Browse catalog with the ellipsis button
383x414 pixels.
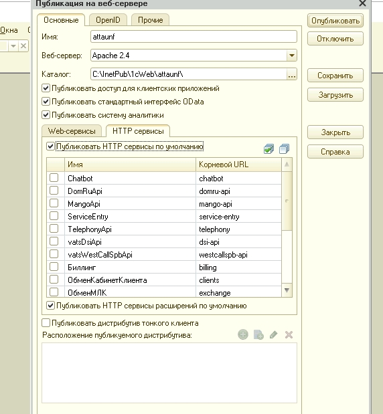(x=292, y=74)
